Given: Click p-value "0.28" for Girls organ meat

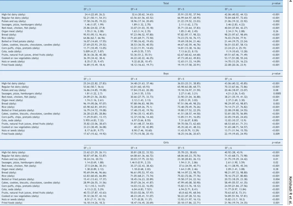Looking at the screenshot, I should pos(276,169).
